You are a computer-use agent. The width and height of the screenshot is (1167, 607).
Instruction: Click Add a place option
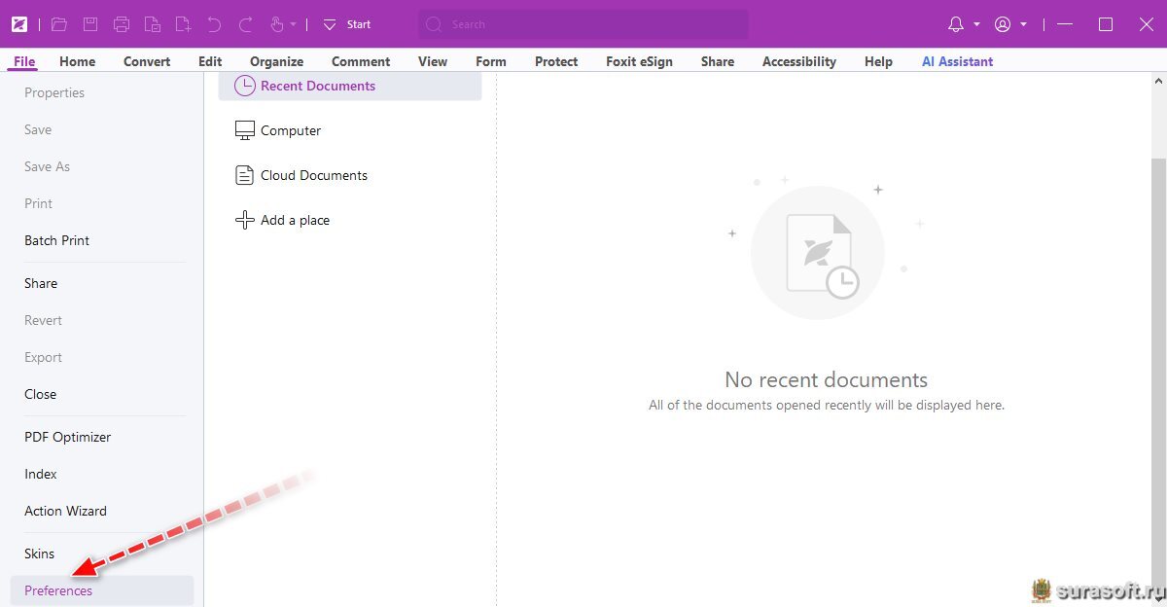point(295,220)
